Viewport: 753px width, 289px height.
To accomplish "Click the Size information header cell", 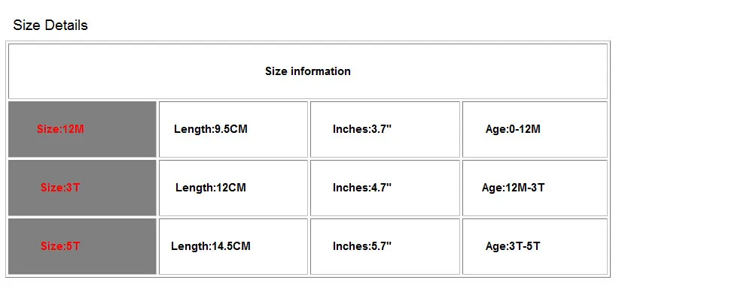I will point(308,71).
